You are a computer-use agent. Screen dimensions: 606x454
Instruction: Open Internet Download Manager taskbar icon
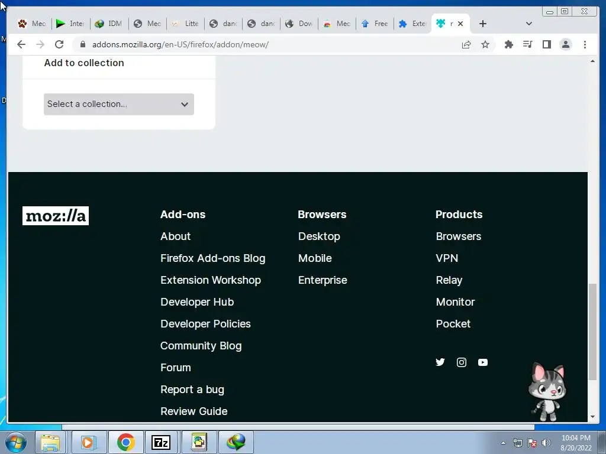coord(236,442)
